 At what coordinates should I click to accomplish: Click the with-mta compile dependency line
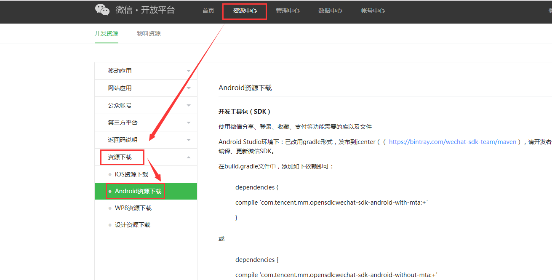point(332,203)
